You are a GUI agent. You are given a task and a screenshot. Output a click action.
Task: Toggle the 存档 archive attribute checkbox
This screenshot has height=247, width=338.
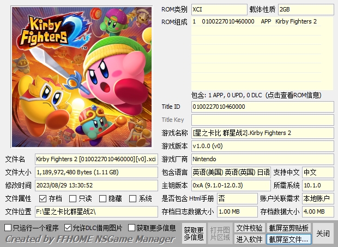(43, 198)
